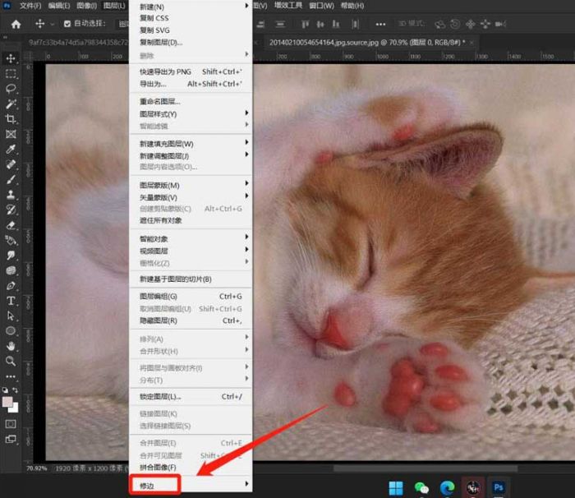Select the Rectangular Marquee tool
This screenshot has height=498, width=575.
pyautogui.click(x=11, y=73)
